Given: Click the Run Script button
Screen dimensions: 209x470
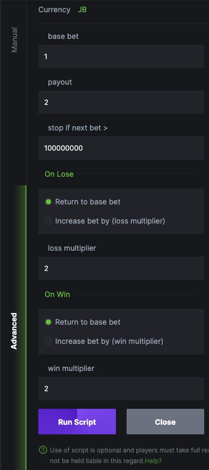Looking at the screenshot, I should coord(77,422).
